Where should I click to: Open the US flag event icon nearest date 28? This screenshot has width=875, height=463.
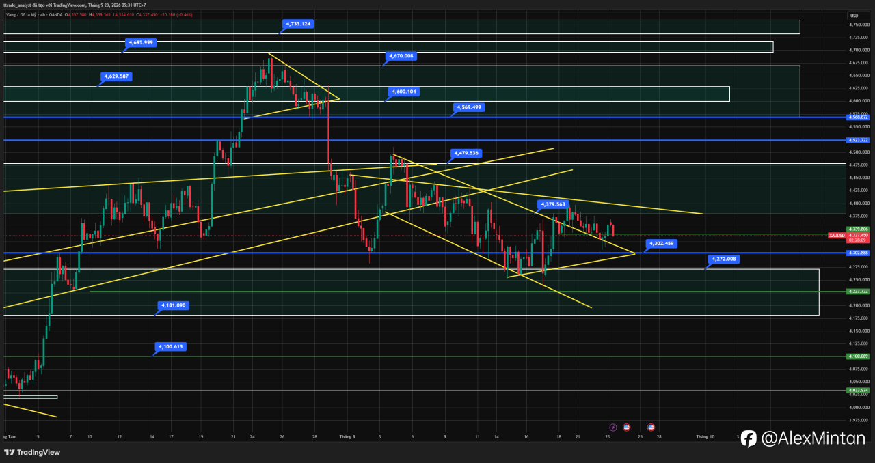click(651, 427)
